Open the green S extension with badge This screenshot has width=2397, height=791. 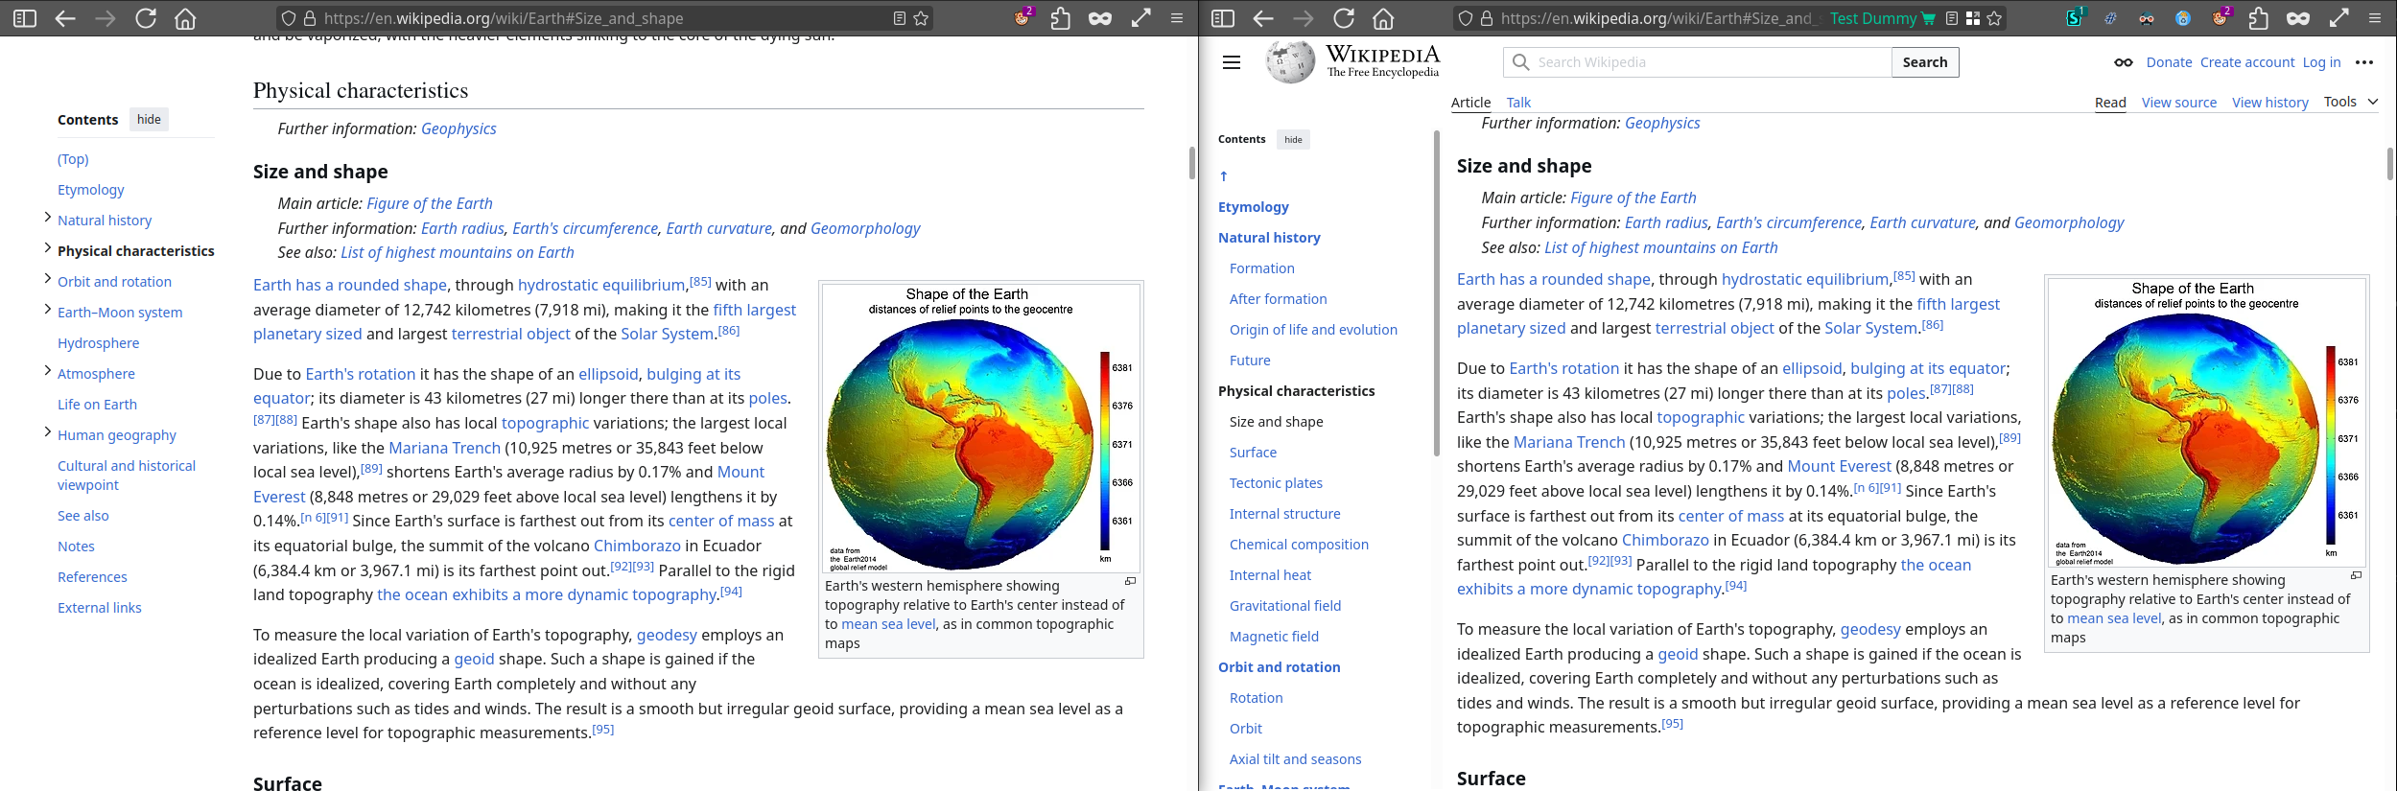pos(2075,17)
